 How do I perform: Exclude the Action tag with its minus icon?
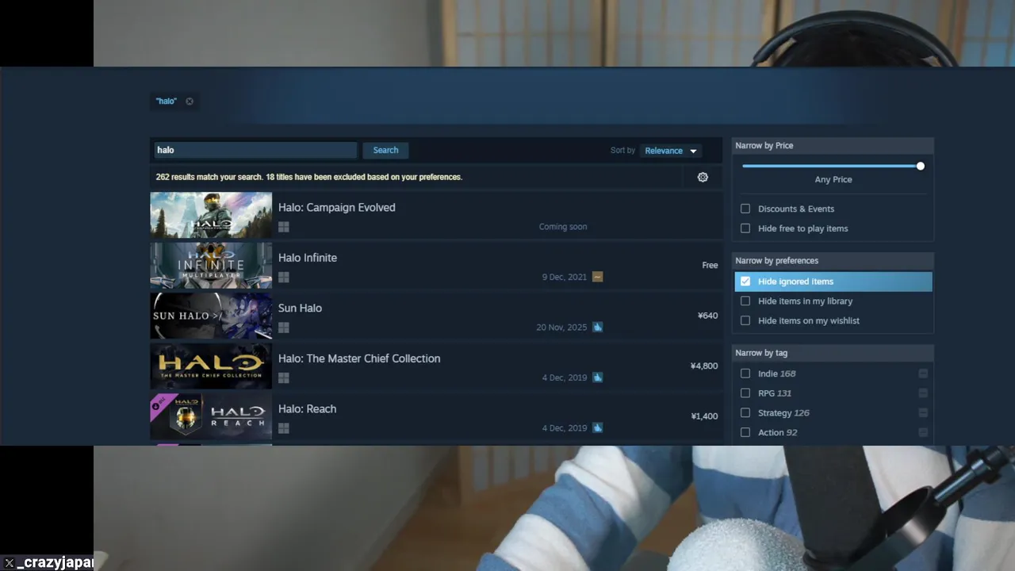[923, 432]
